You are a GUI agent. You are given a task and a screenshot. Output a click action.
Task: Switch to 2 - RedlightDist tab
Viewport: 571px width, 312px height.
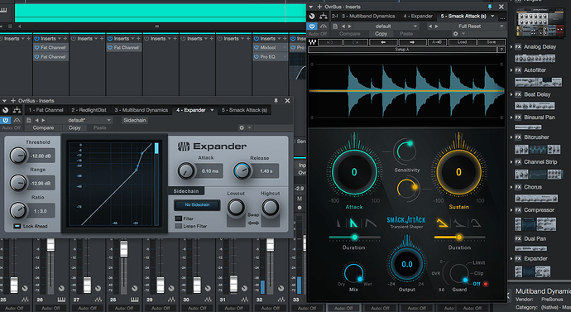(89, 110)
